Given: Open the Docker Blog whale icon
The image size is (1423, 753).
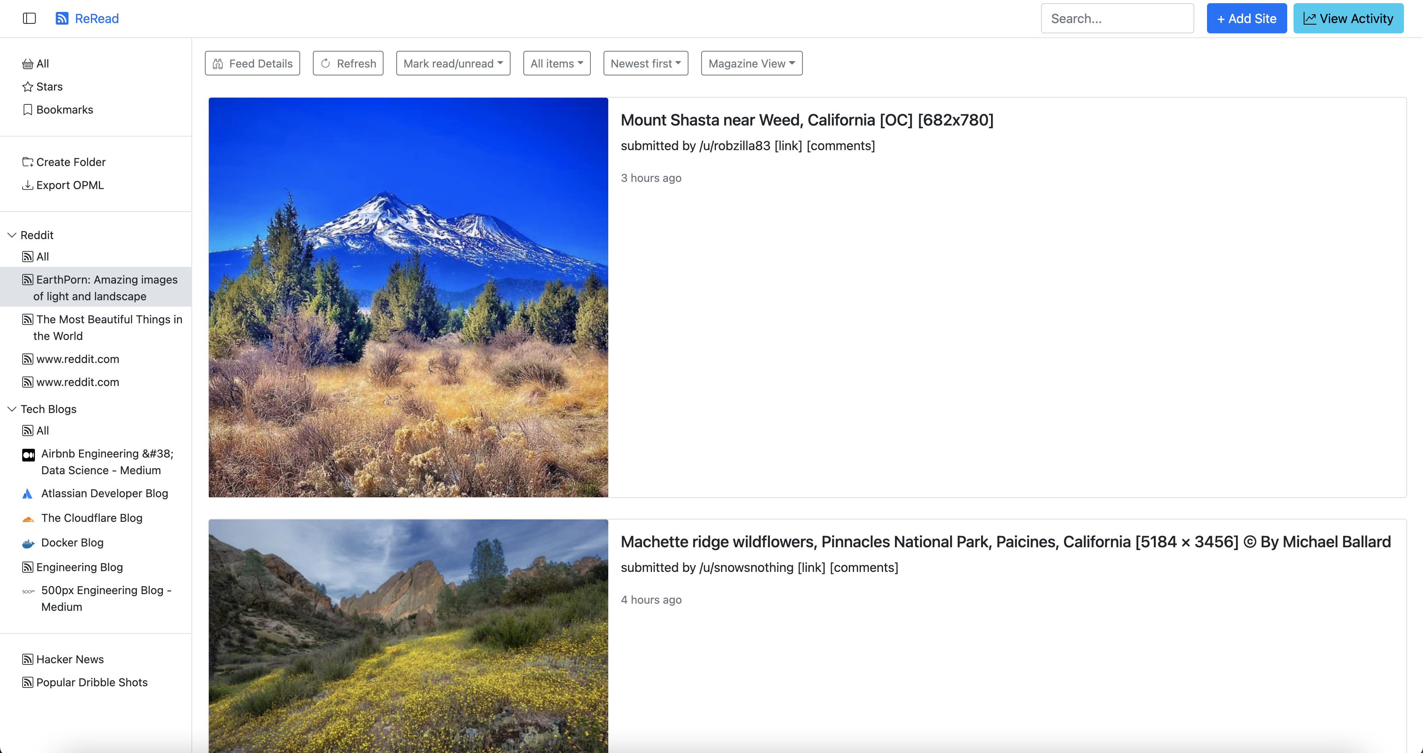Looking at the screenshot, I should (x=28, y=543).
